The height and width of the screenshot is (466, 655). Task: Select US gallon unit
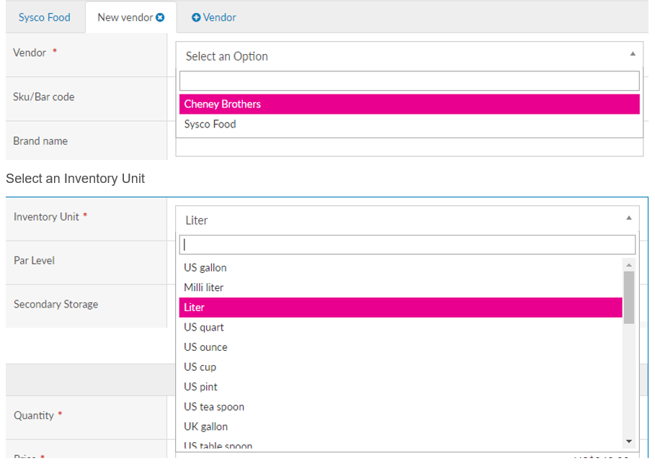click(x=400, y=267)
